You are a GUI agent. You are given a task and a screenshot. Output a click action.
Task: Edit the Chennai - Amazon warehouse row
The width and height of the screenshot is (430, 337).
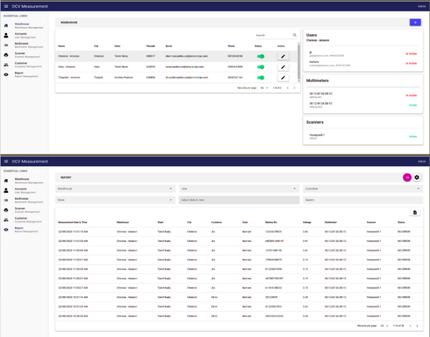283,56
